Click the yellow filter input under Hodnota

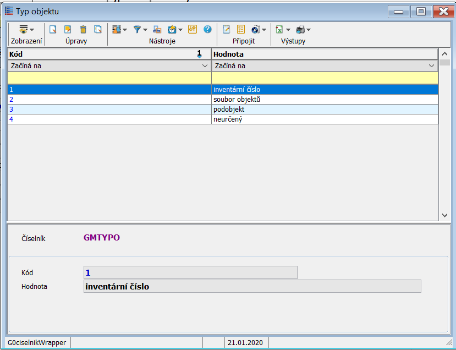click(325, 78)
